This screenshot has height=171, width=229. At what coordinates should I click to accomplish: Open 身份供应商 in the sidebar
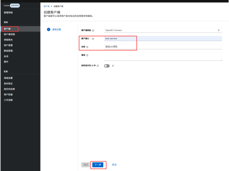click(x=10, y=89)
